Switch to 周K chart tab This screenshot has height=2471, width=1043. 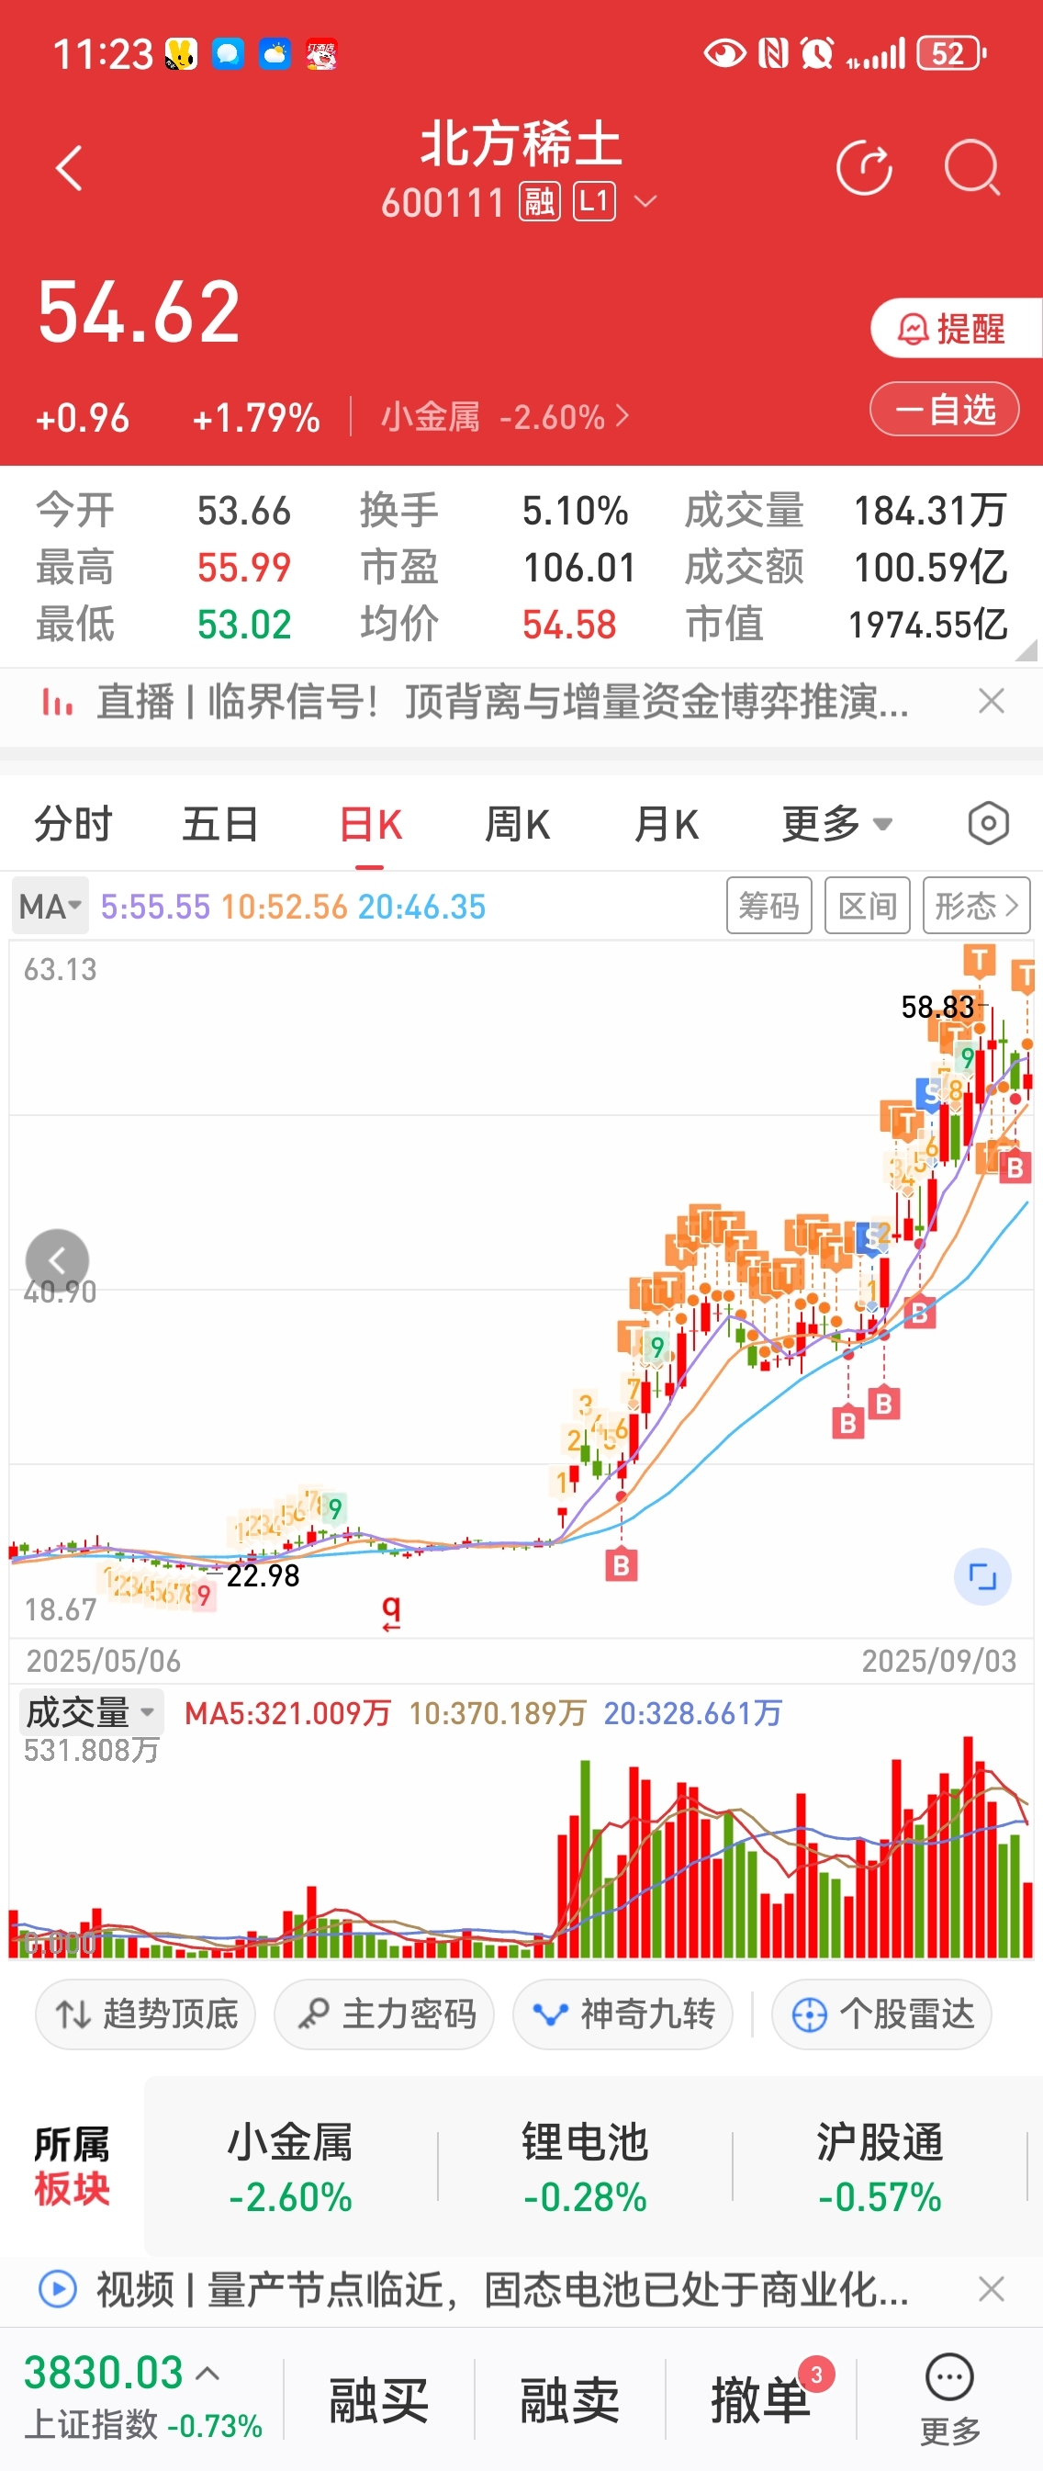coord(518,825)
